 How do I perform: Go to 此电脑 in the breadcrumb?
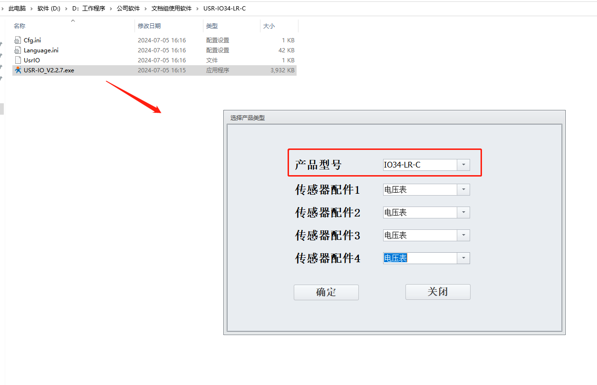tap(17, 9)
